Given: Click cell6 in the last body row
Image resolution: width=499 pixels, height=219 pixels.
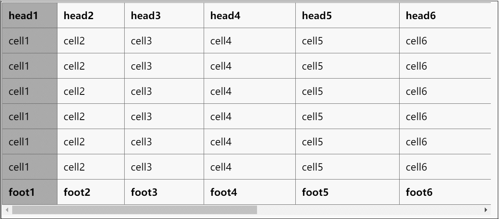Looking at the screenshot, I should [x=445, y=167].
